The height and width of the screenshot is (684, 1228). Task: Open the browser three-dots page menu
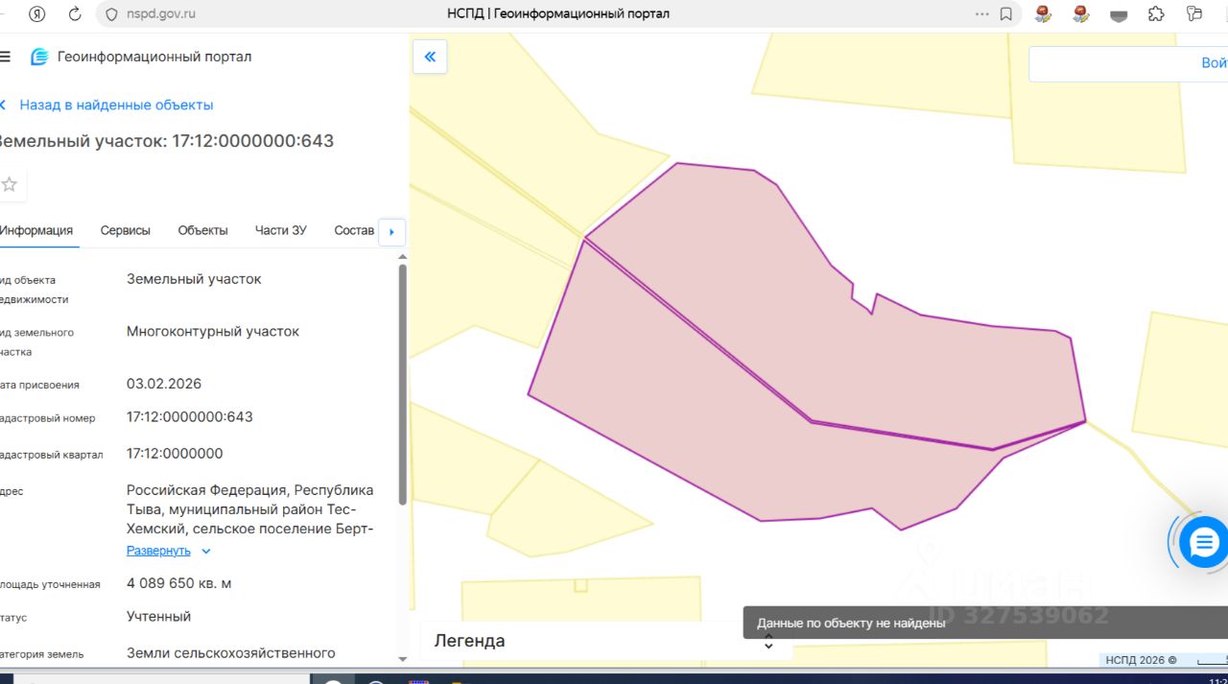pyautogui.click(x=981, y=13)
